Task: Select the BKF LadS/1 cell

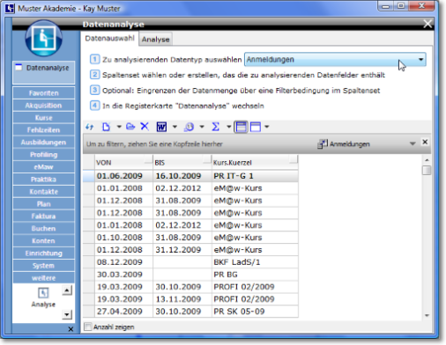Action: tap(255, 262)
